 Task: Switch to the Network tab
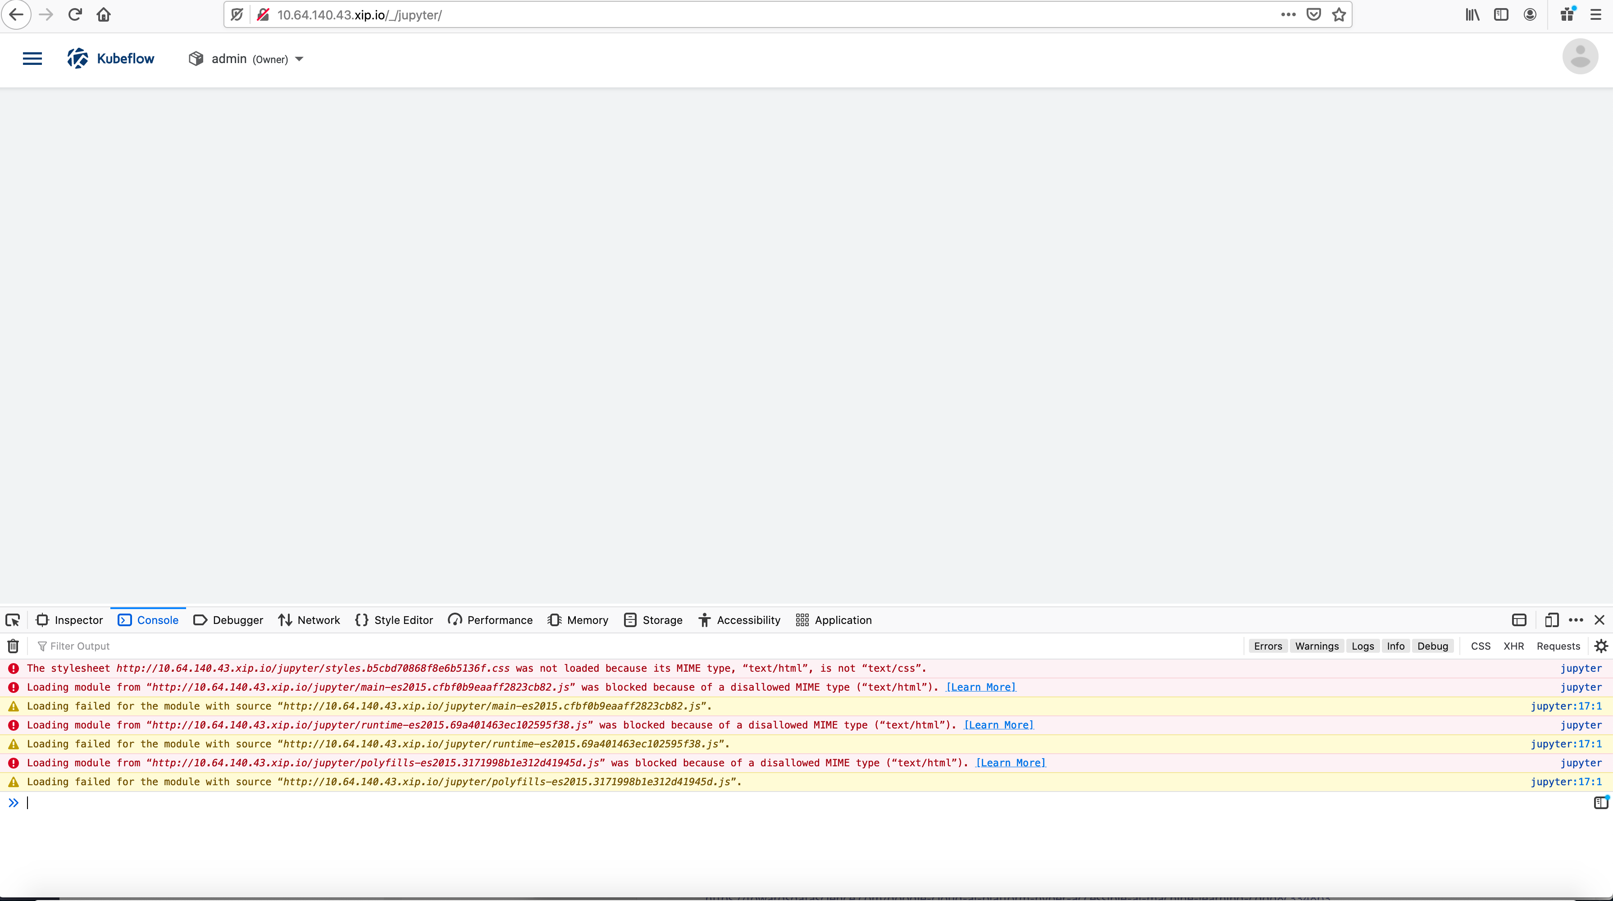[310, 620]
